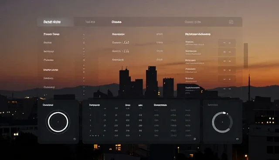Image resolution: width=279 pixels, height=160 pixels.
Task: Click the corner icon in white dial card
Action: (75, 139)
